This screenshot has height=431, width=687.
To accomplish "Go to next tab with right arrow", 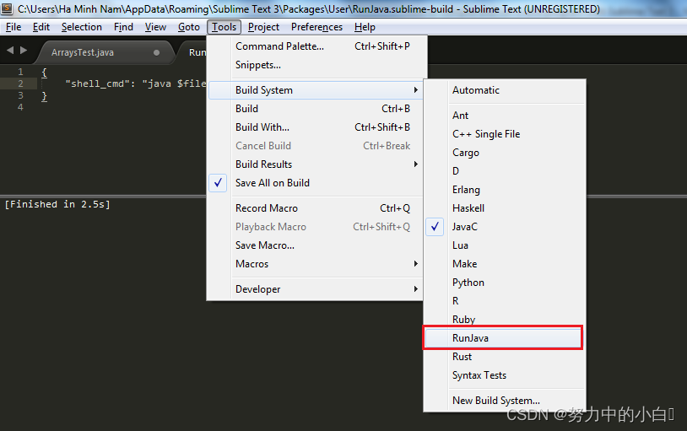I will point(24,51).
